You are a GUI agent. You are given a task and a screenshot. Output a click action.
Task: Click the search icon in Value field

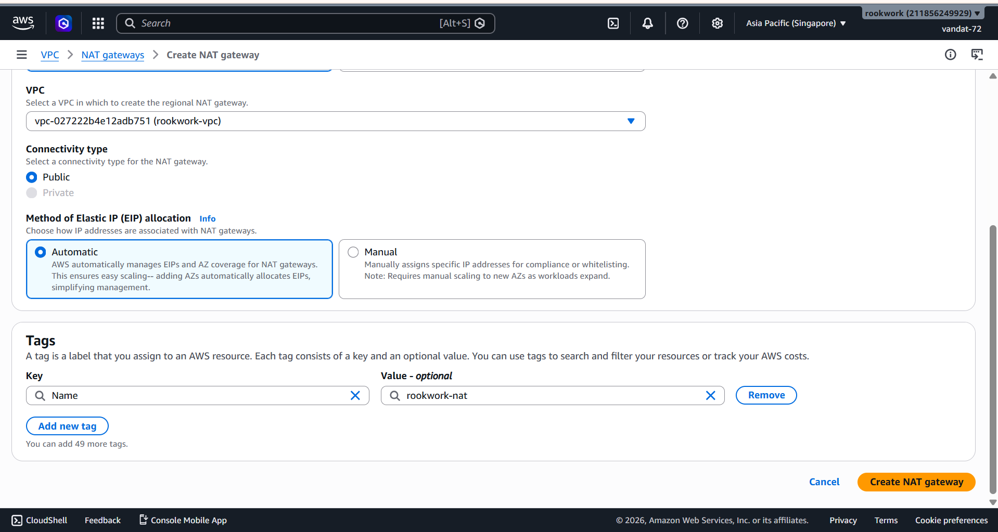[395, 396]
